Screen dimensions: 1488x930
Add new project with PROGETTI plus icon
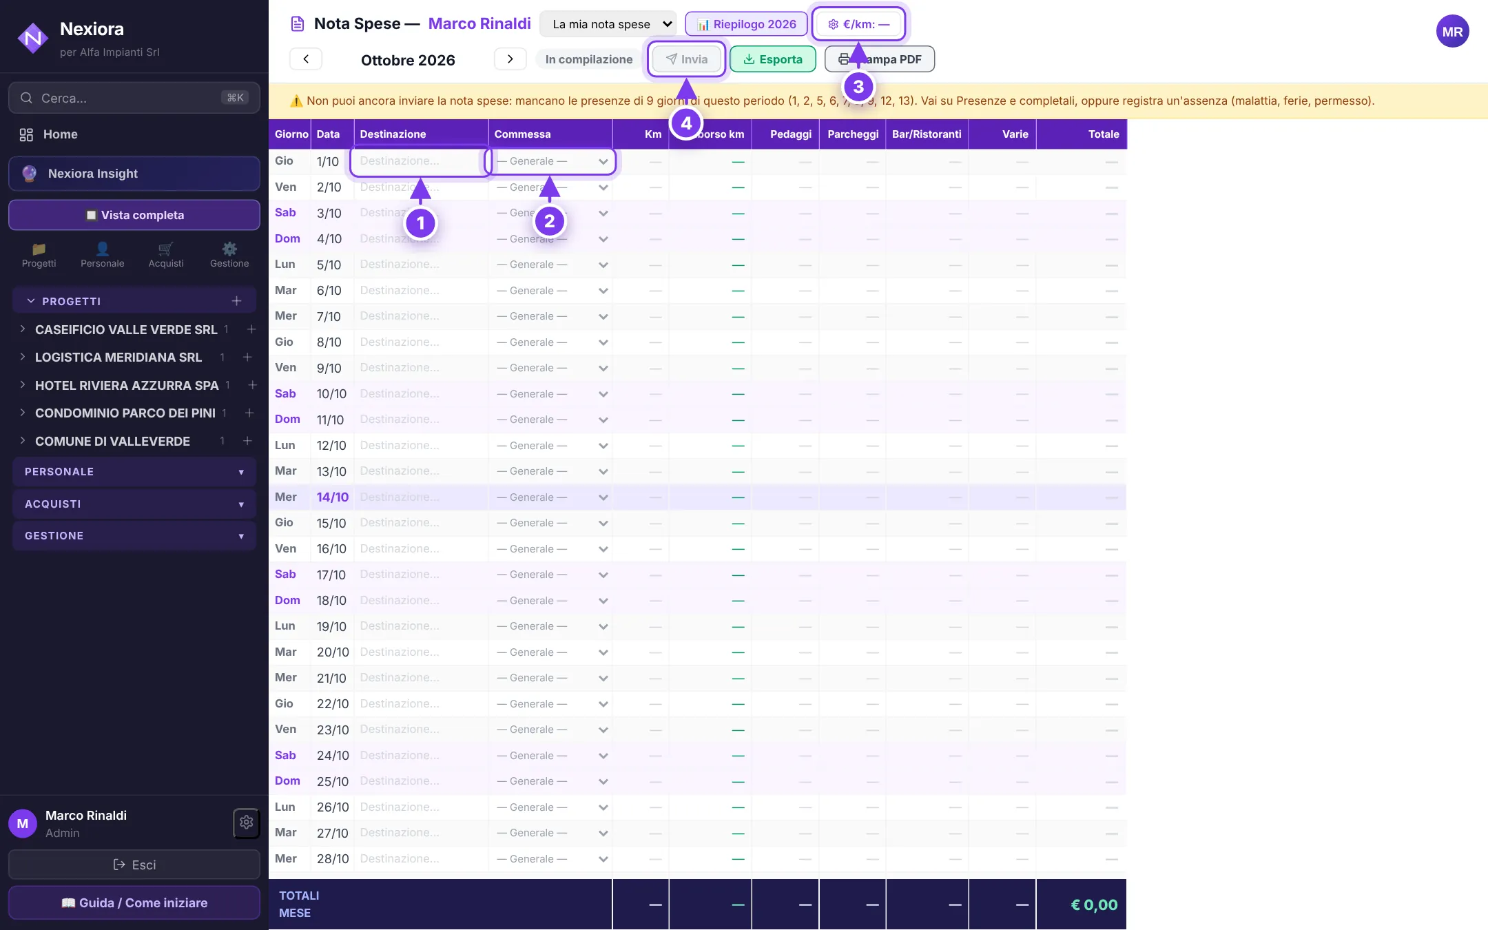[x=236, y=301]
